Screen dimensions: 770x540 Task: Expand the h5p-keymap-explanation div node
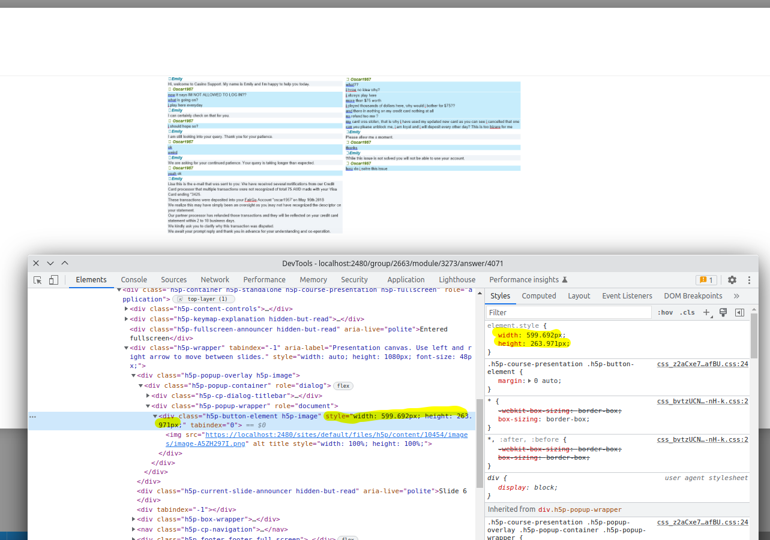(x=126, y=319)
